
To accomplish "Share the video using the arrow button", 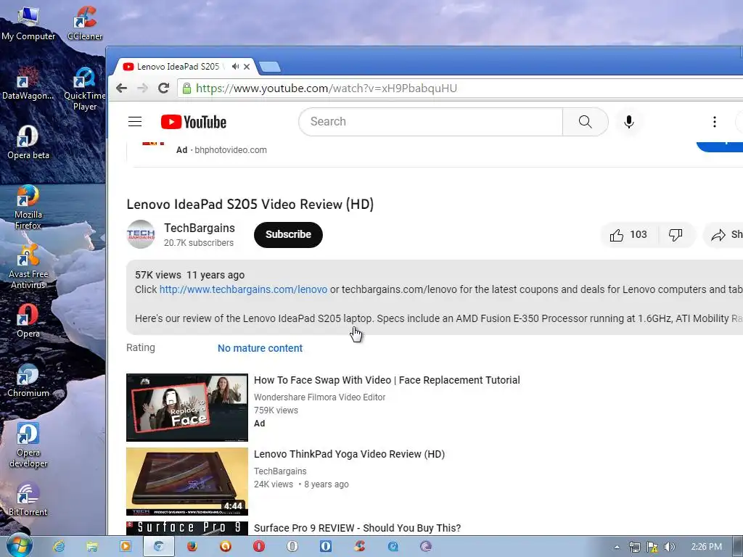I will pyautogui.click(x=724, y=234).
